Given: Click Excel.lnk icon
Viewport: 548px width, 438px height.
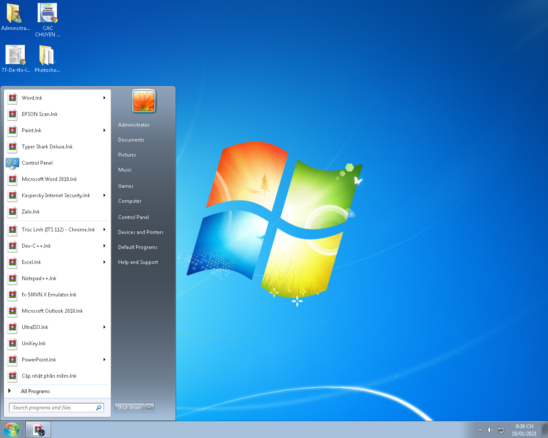Looking at the screenshot, I should 12,262.
